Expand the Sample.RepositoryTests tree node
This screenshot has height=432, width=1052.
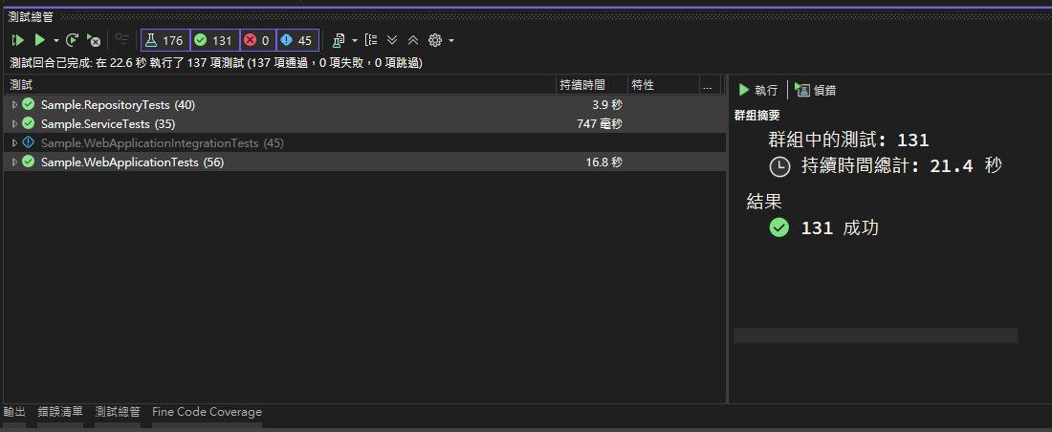point(14,105)
